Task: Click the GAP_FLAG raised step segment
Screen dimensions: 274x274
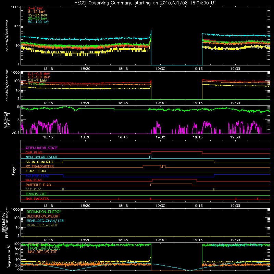Action: 177,152
